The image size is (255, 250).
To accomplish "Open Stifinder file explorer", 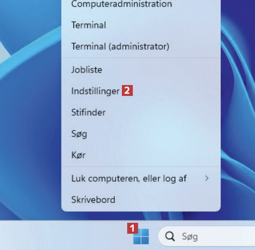I will (141, 112).
